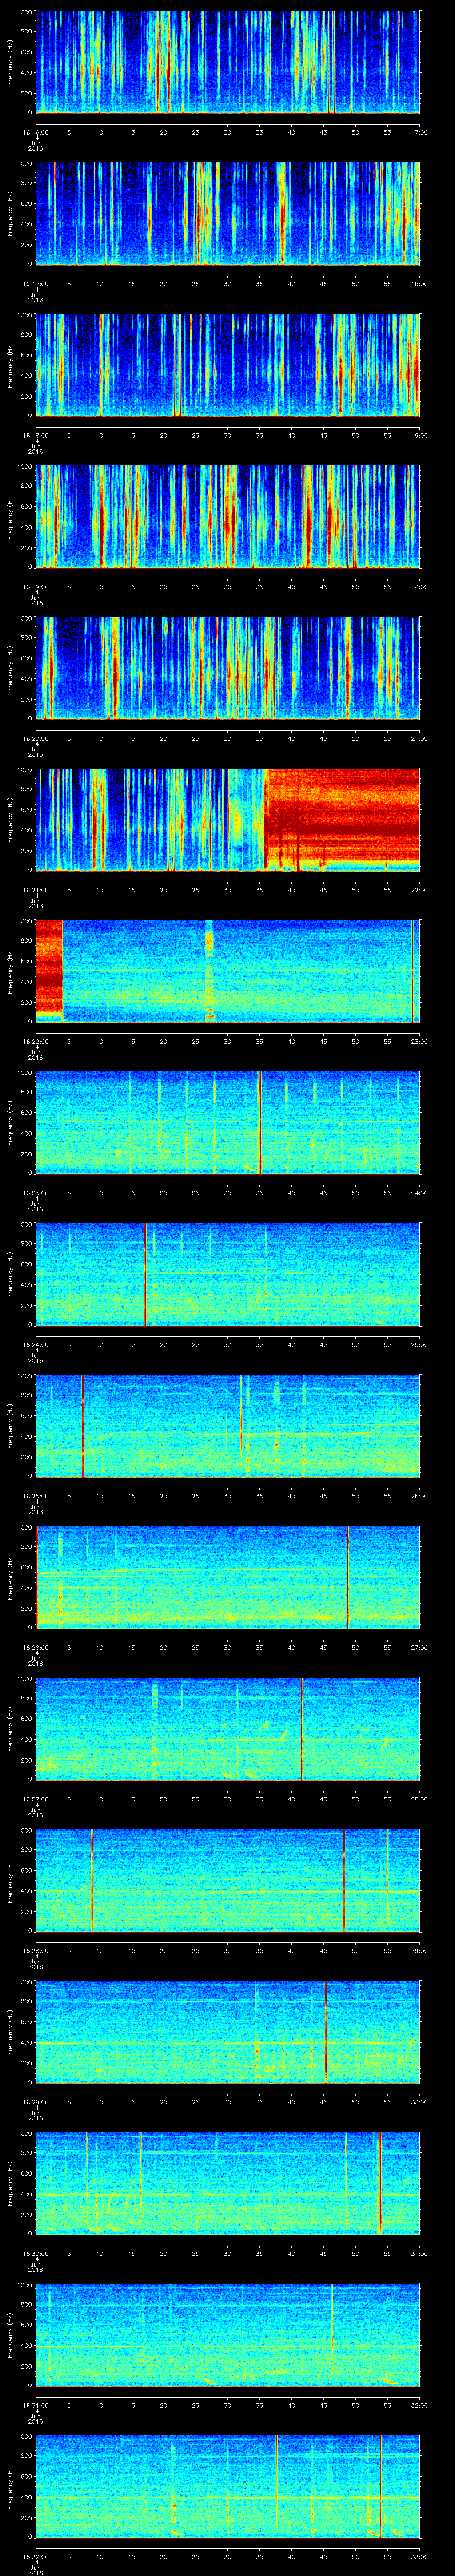
Task: Click the 16:30:00 time axis label
Action: click(x=35, y=2252)
